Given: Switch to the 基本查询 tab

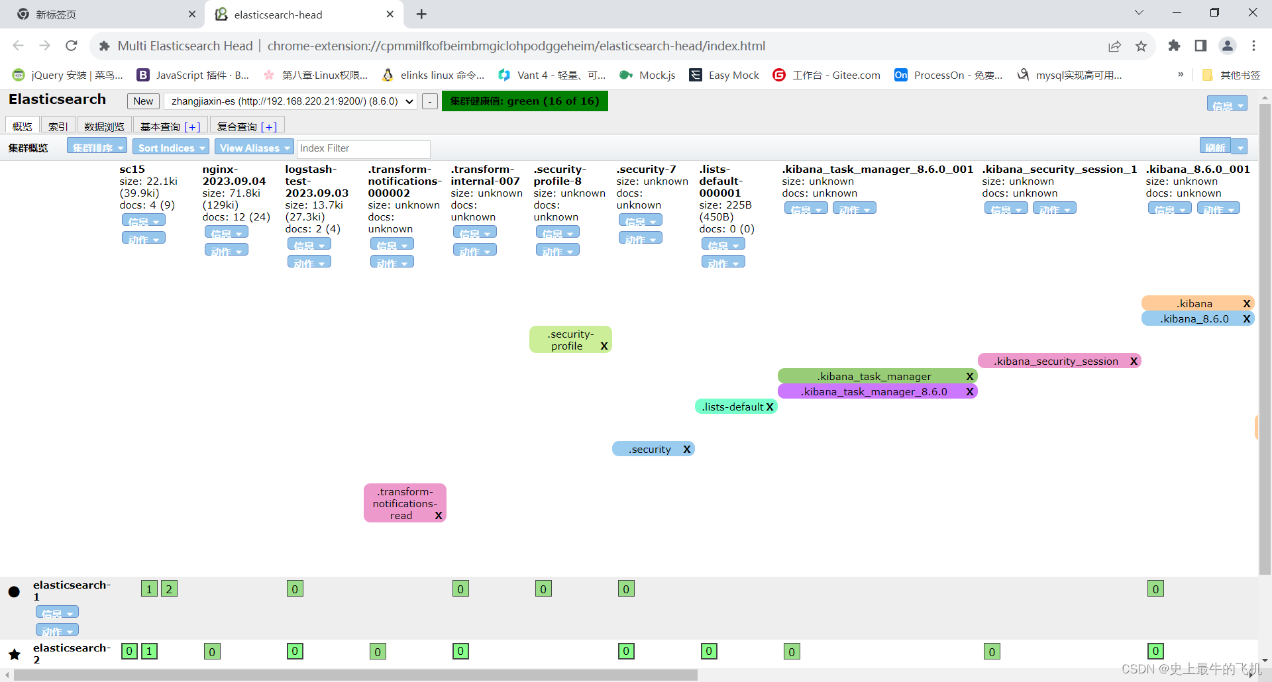Looking at the screenshot, I should point(170,126).
